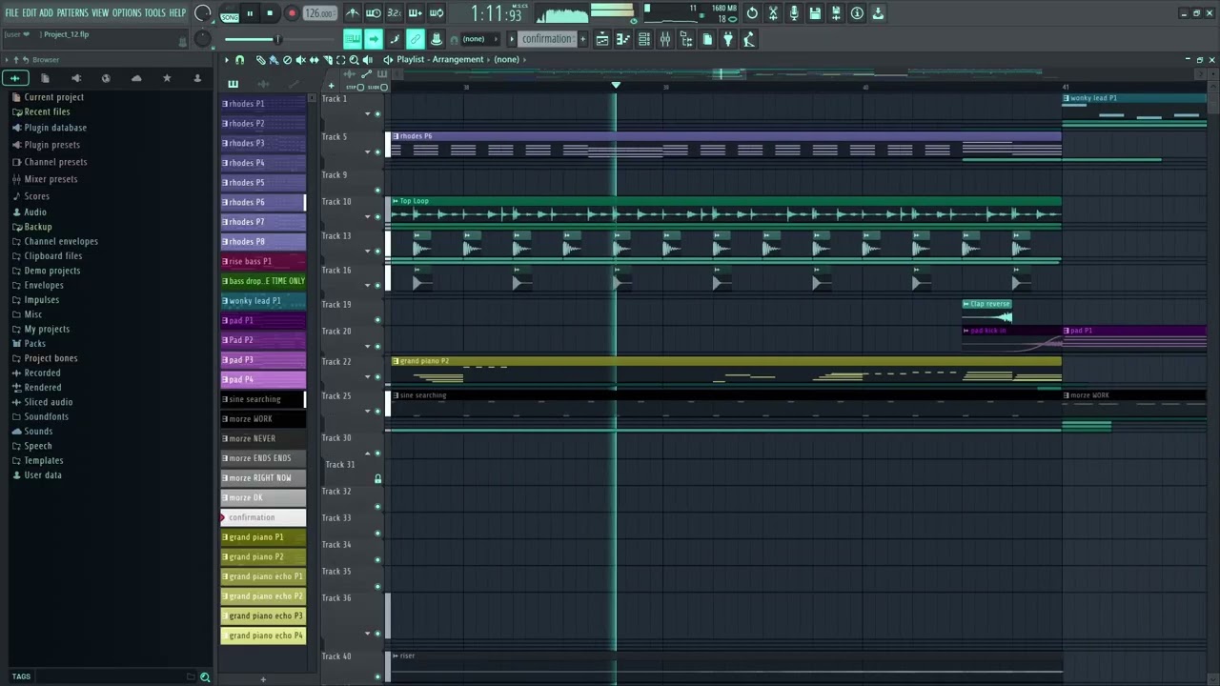Select the wonky lead P1 pattern

pyautogui.click(x=263, y=301)
